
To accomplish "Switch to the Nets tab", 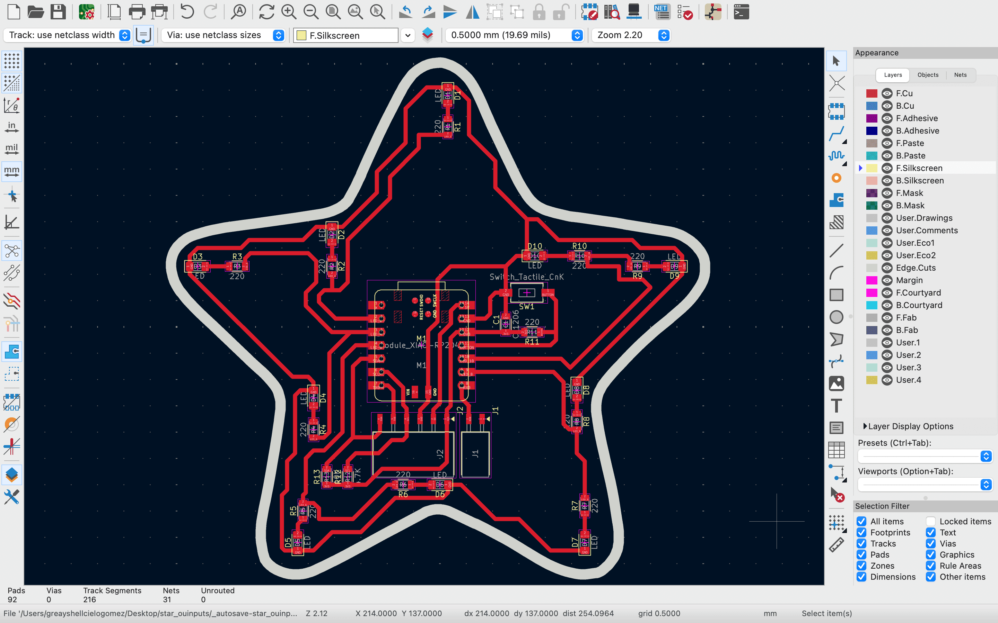I will [960, 75].
